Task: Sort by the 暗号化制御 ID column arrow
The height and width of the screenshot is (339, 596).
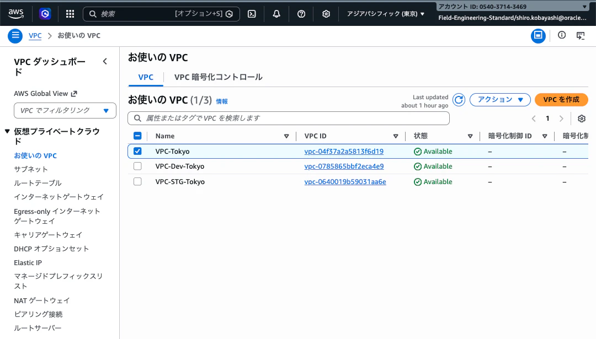Action: coord(544,136)
